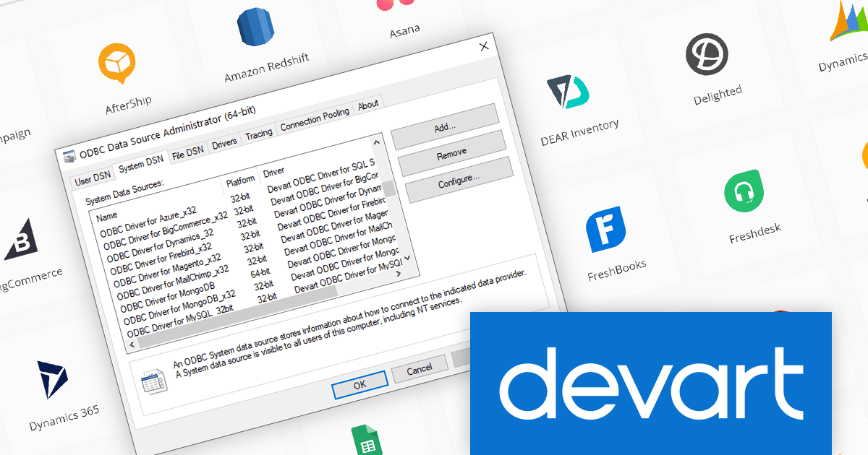Image resolution: width=868 pixels, height=455 pixels.
Task: Go to the Connection Pooling tab
Action: pos(315,119)
